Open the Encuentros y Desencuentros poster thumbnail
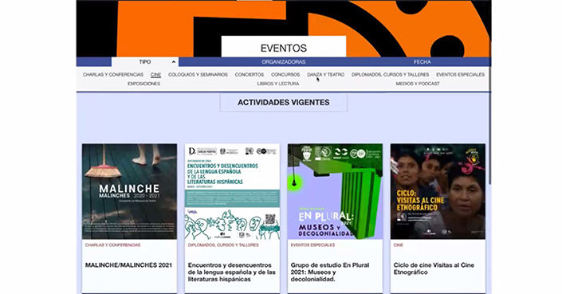This screenshot has width=562, height=294. click(x=232, y=191)
